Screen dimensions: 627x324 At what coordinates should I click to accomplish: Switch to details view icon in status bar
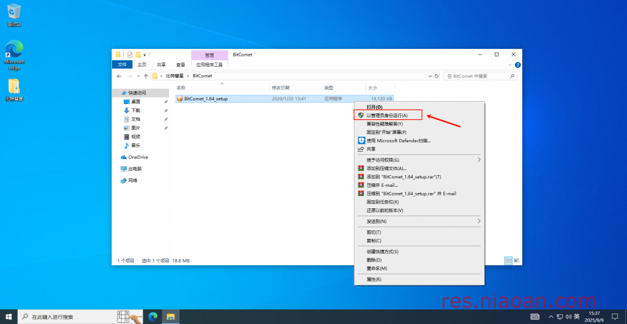tap(508, 260)
